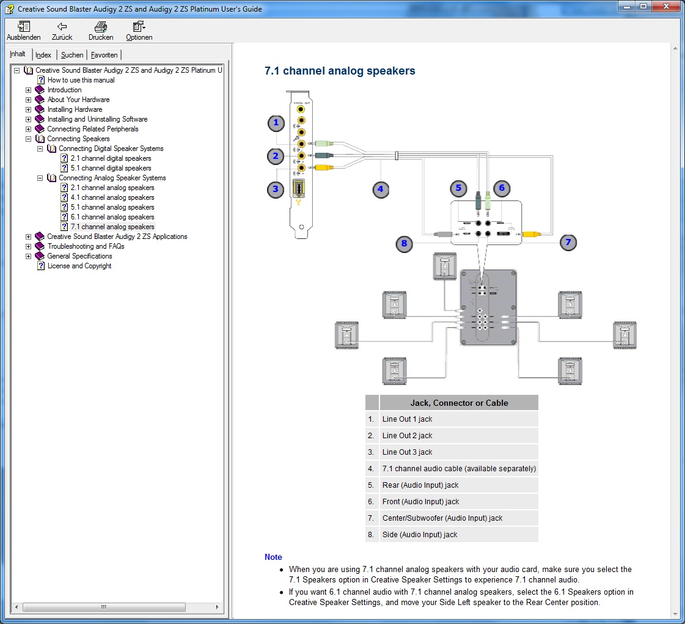Screen dimensions: 685x624
Task: Click the page icon beside How to use this manual
Action: pos(40,80)
